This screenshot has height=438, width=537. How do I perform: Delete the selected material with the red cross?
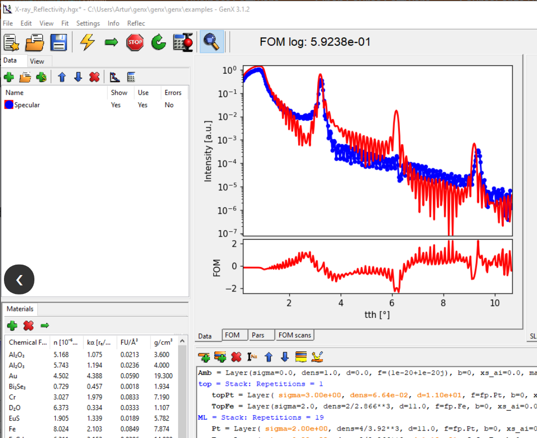pos(28,325)
